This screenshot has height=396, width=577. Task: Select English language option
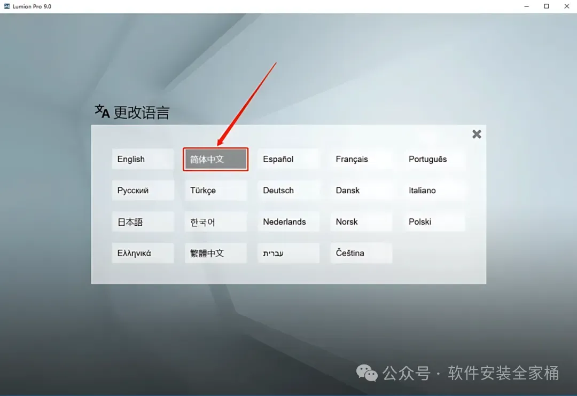coord(143,159)
